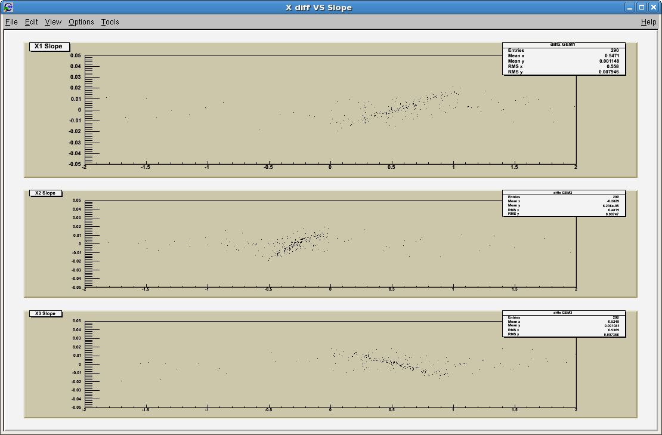Click the diffx GEM2 stats box title
Screen dimensions: 662x435
(x=563, y=193)
